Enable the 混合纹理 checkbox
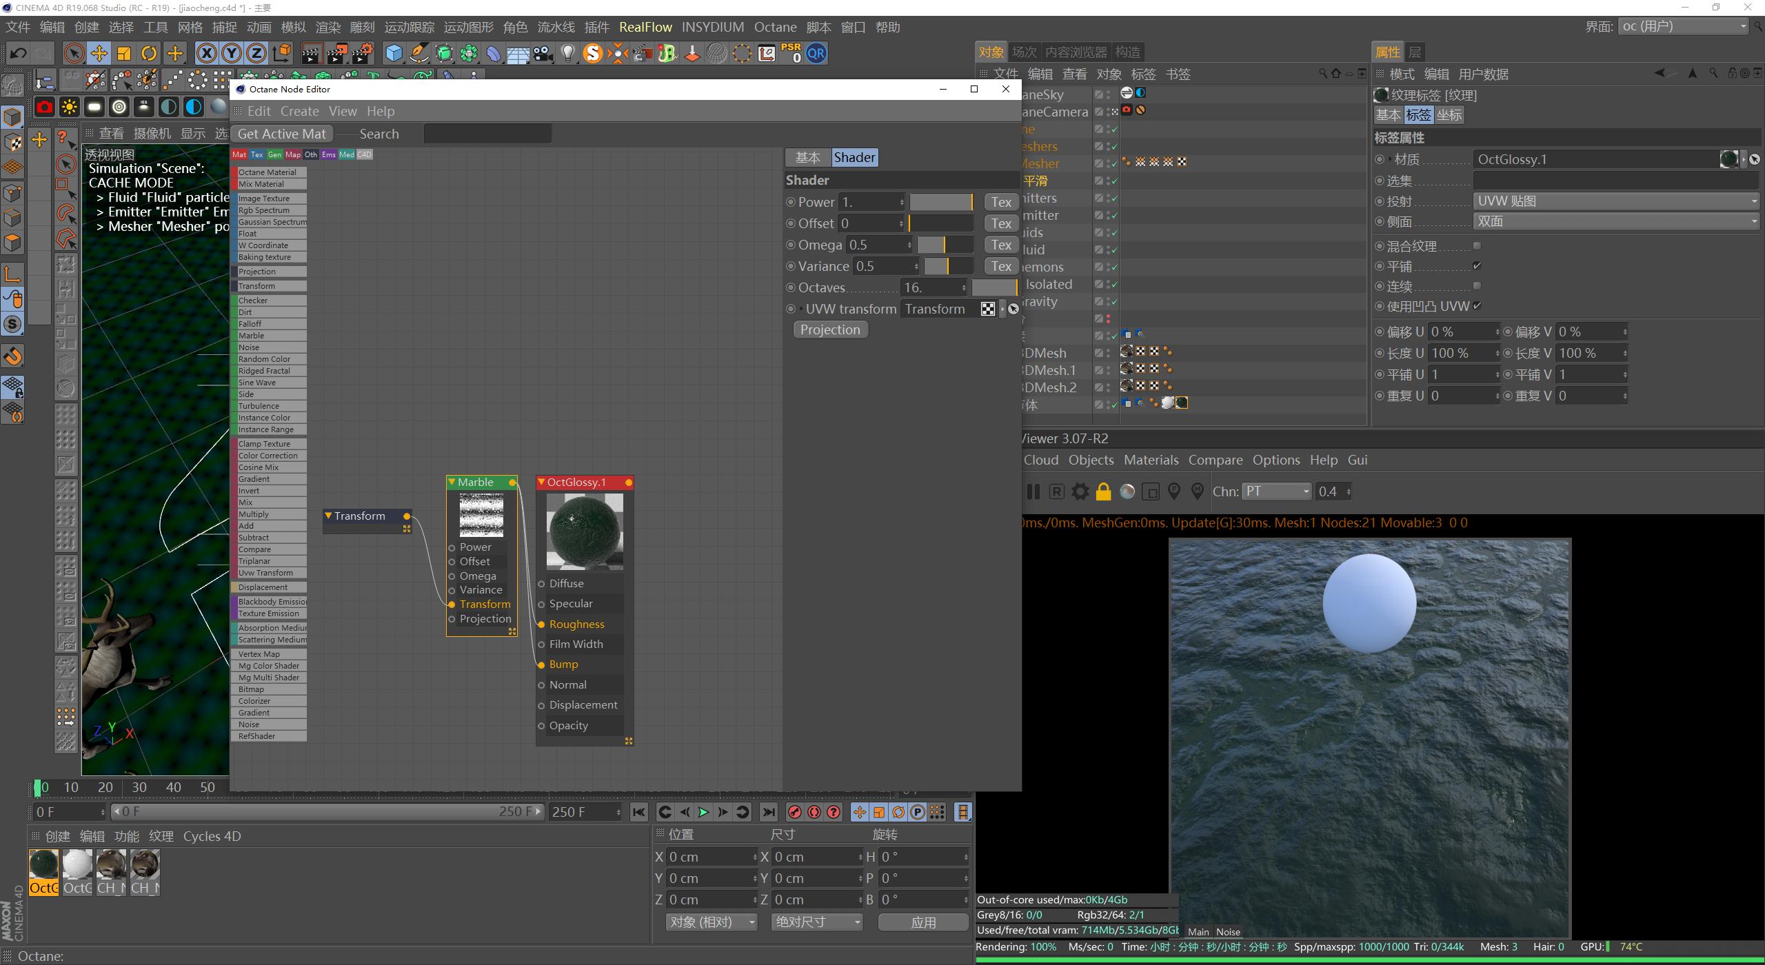This screenshot has height=965, width=1765. click(1477, 246)
